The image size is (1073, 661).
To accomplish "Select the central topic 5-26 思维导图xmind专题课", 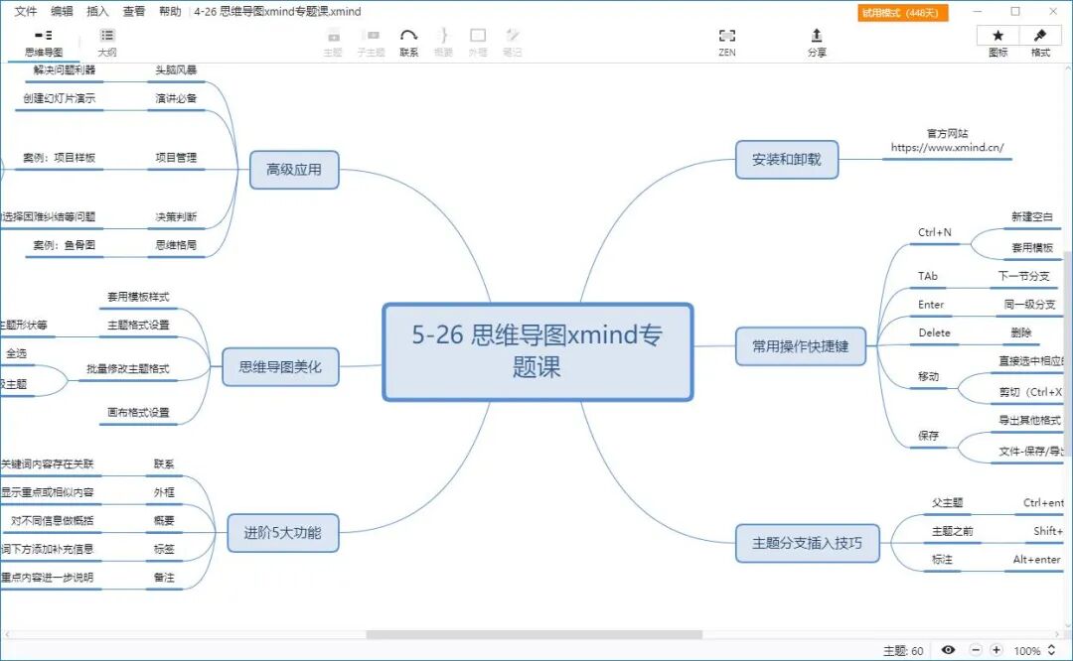I will [537, 351].
